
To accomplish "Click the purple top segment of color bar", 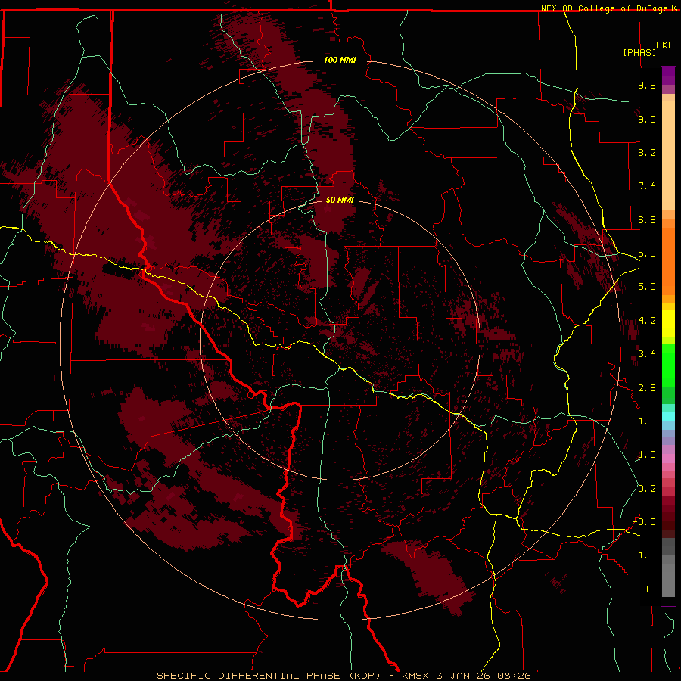I will coord(668,76).
